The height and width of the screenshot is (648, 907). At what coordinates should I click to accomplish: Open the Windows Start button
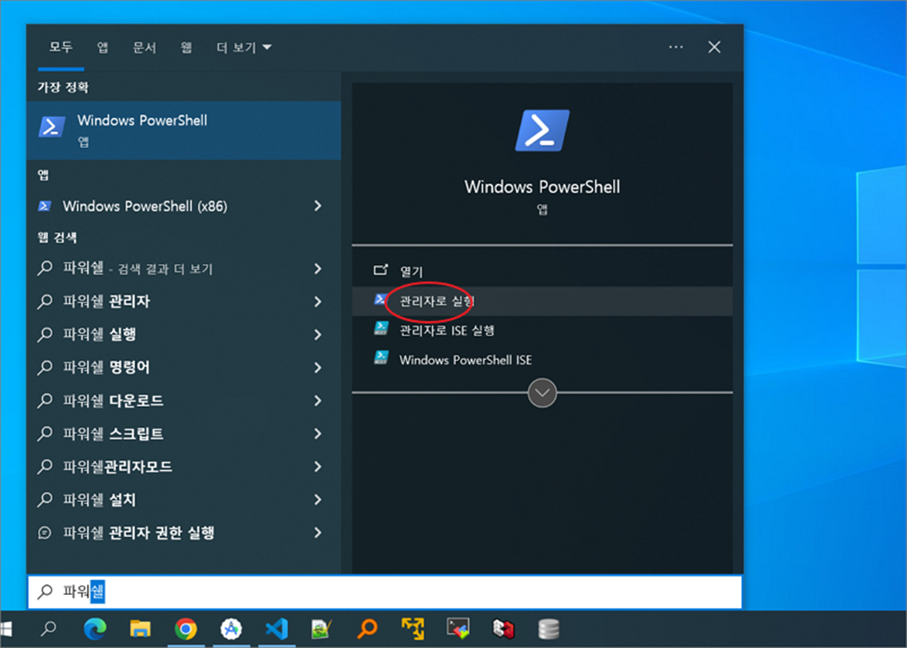click(6, 629)
